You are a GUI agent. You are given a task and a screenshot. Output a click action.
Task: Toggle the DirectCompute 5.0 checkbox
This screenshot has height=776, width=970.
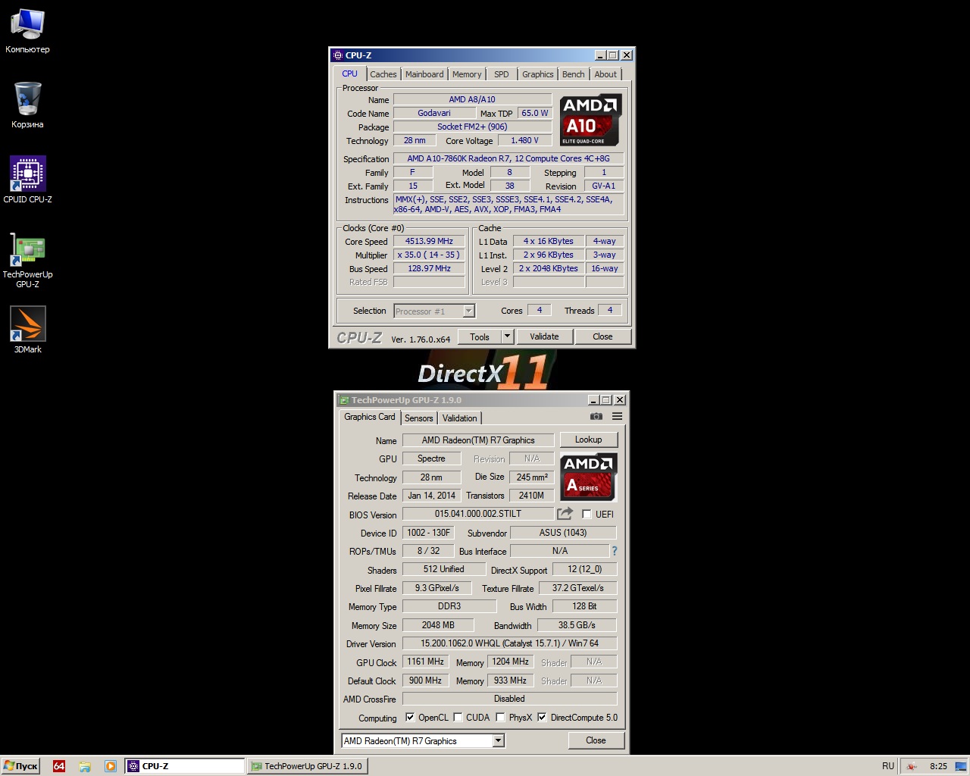click(542, 718)
